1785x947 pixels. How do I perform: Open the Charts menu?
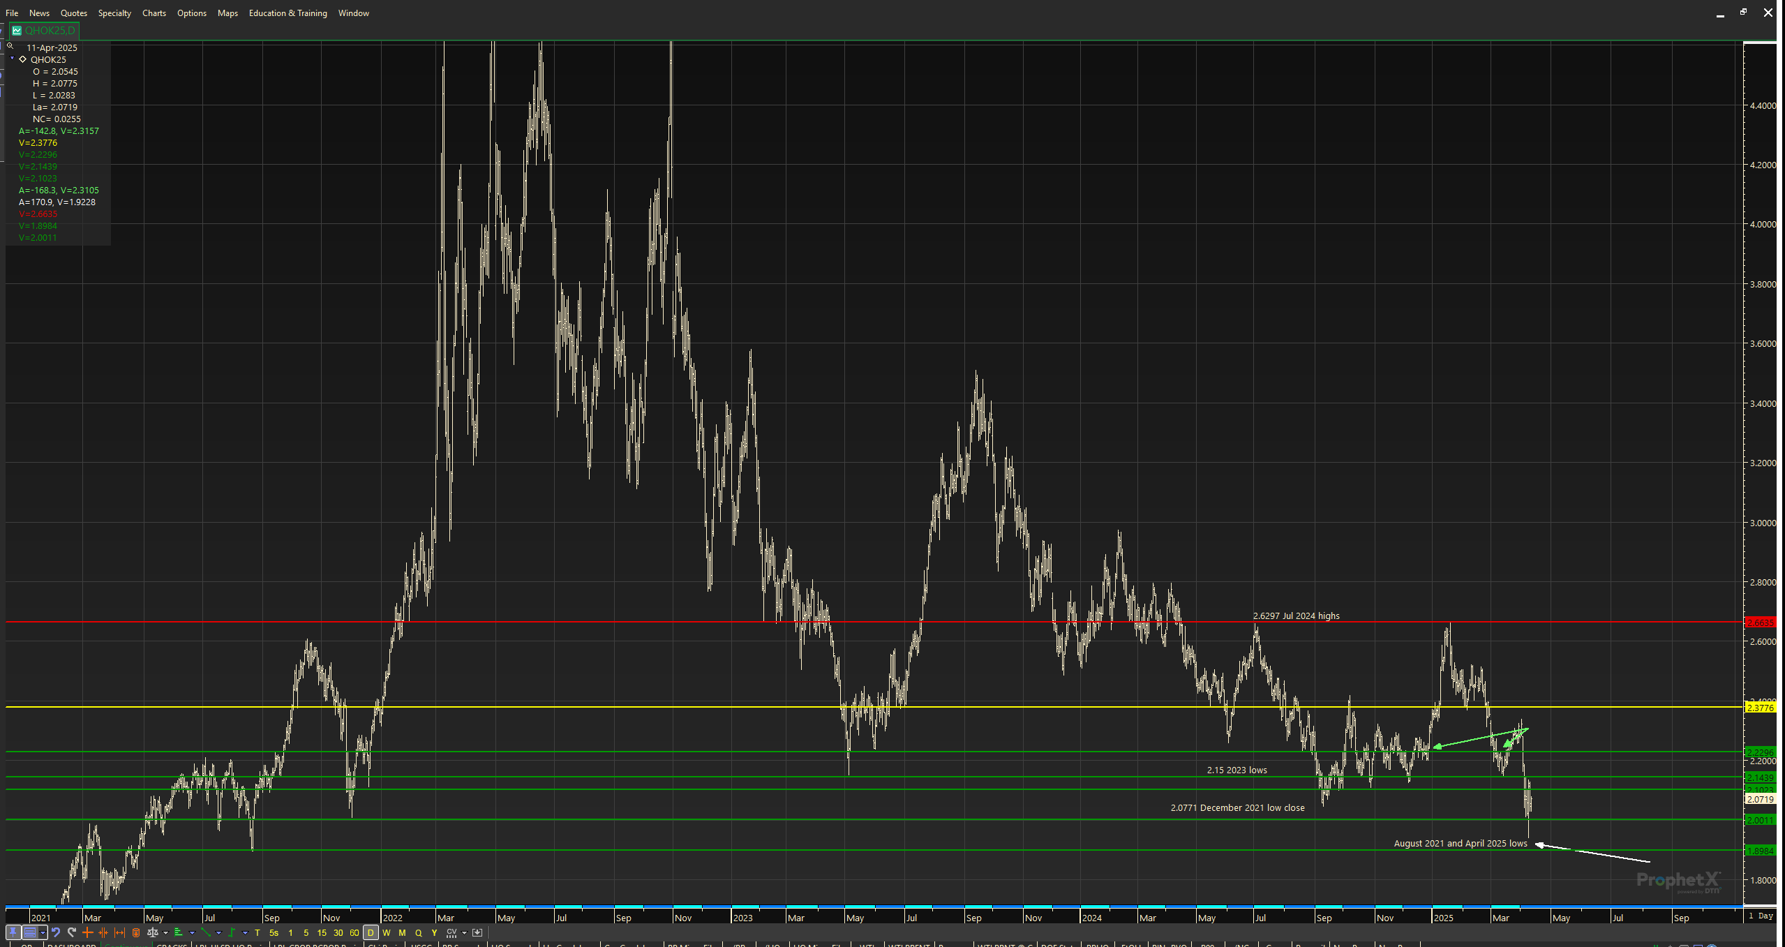click(x=154, y=13)
